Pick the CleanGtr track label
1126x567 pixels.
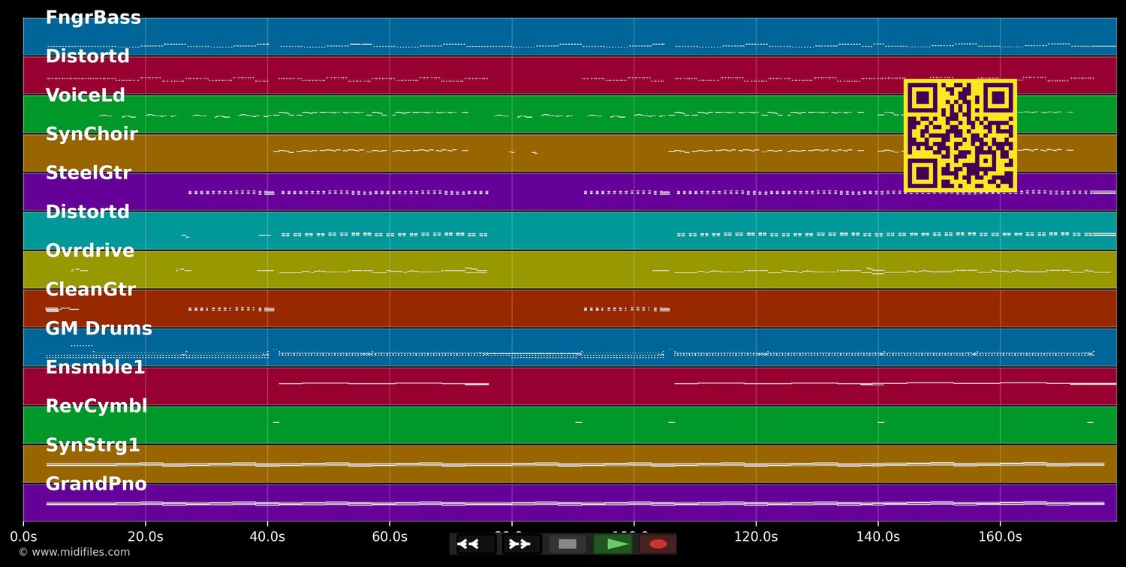[90, 290]
